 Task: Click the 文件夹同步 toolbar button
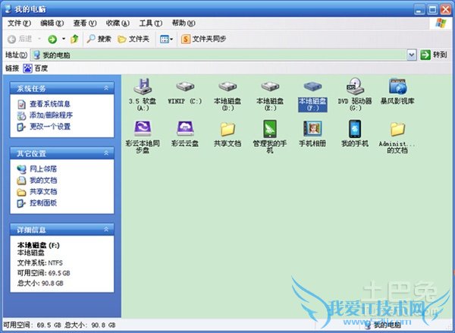point(204,39)
